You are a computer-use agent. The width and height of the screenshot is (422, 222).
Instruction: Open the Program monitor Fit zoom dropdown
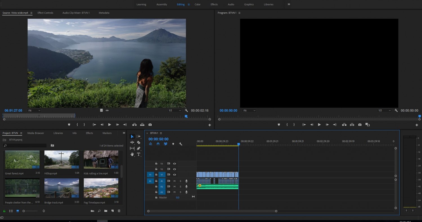(249, 110)
